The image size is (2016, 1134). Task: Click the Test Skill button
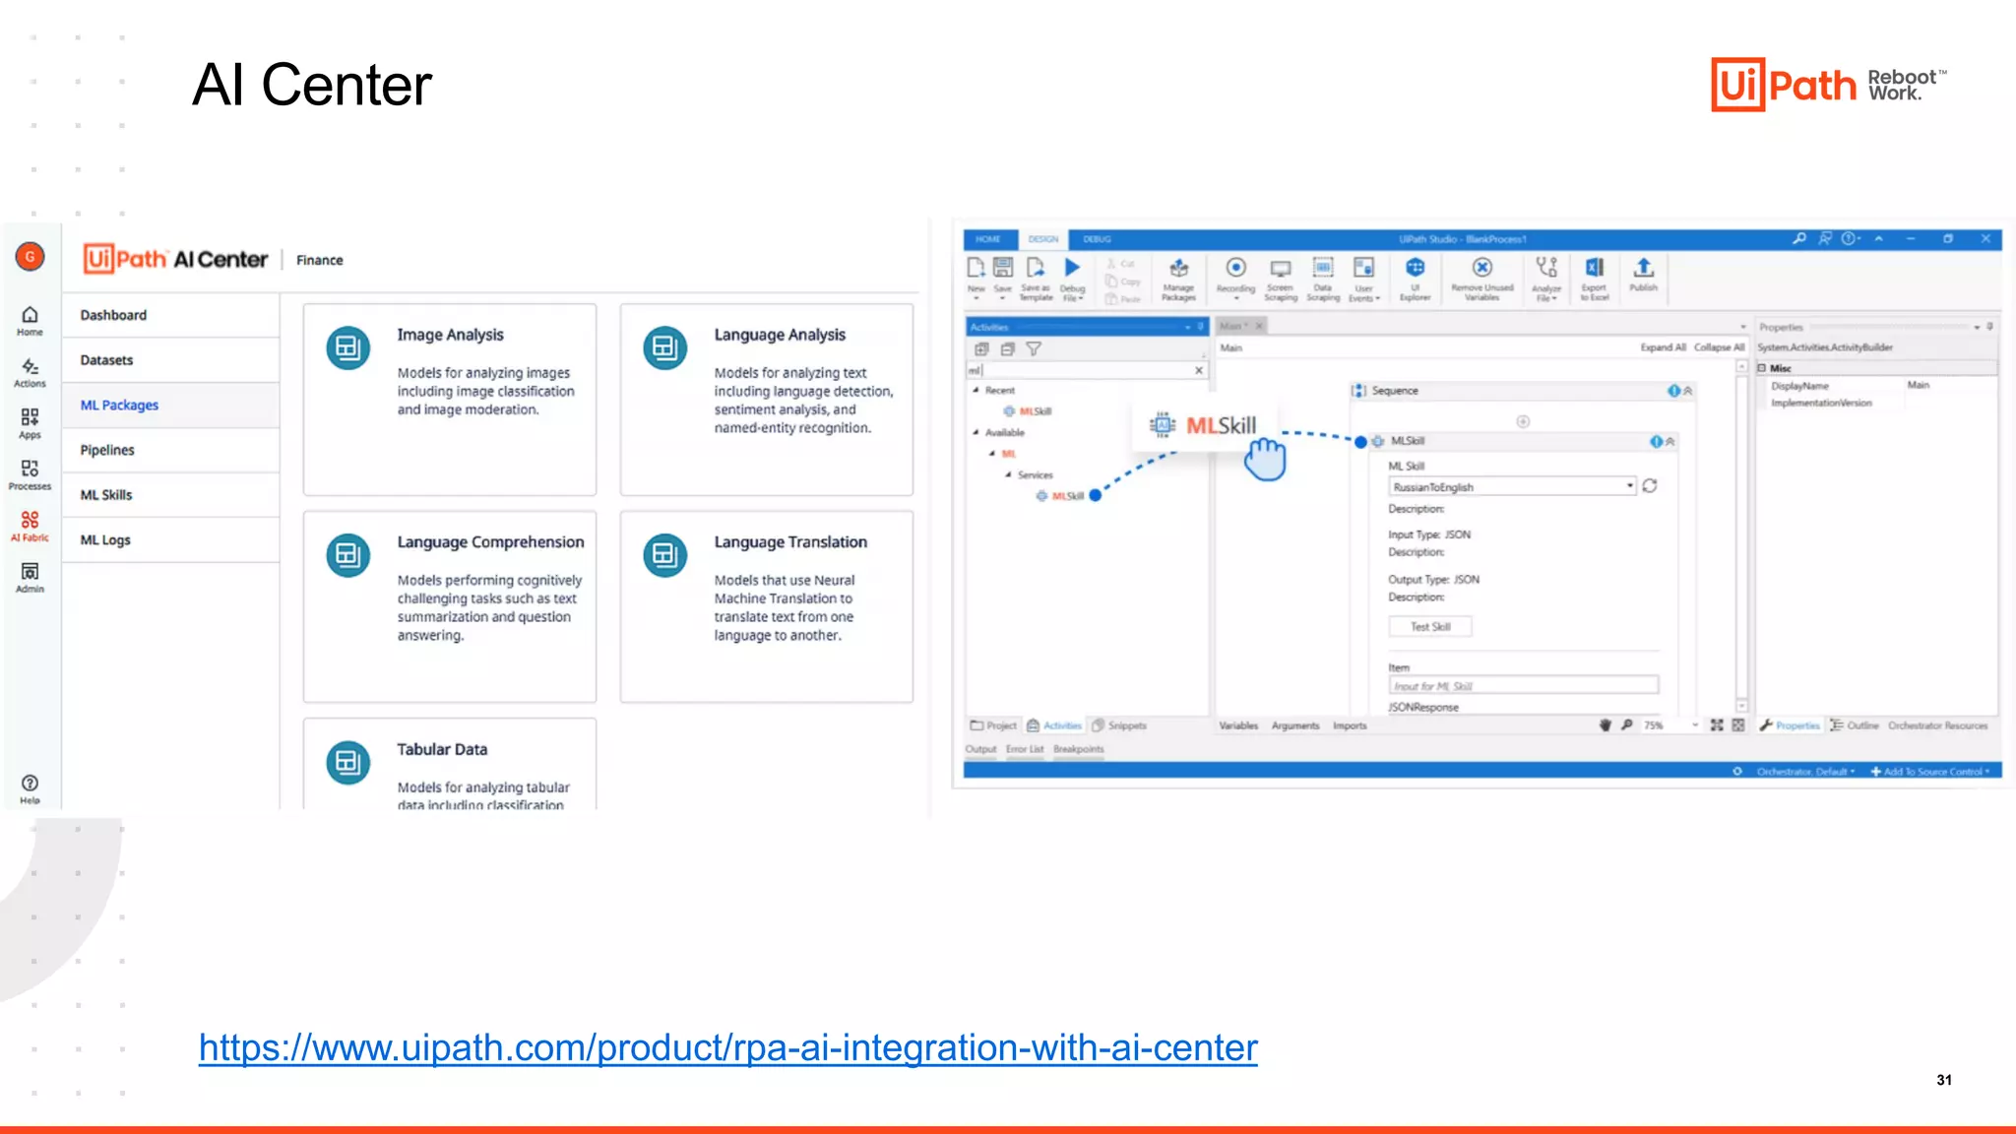point(1430,627)
